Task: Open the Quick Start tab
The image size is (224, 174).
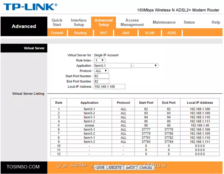Action: (x=57, y=22)
